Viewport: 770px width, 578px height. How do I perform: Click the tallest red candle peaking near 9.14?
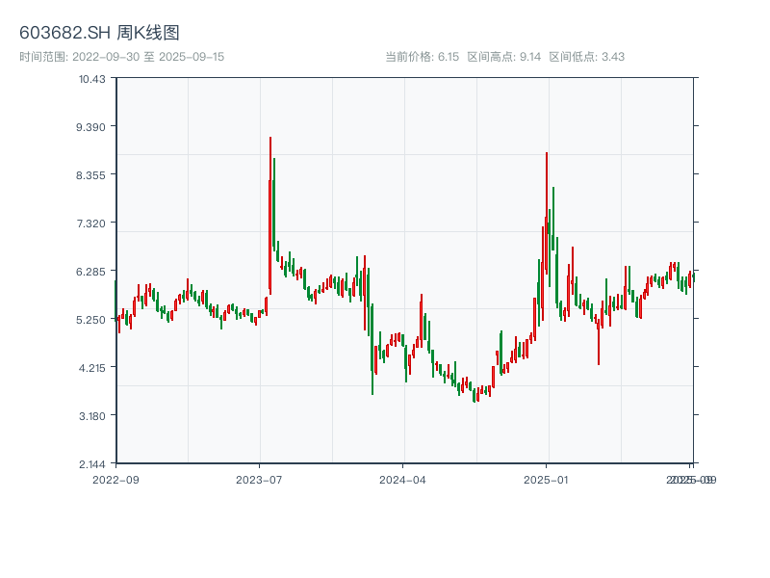pos(270,216)
